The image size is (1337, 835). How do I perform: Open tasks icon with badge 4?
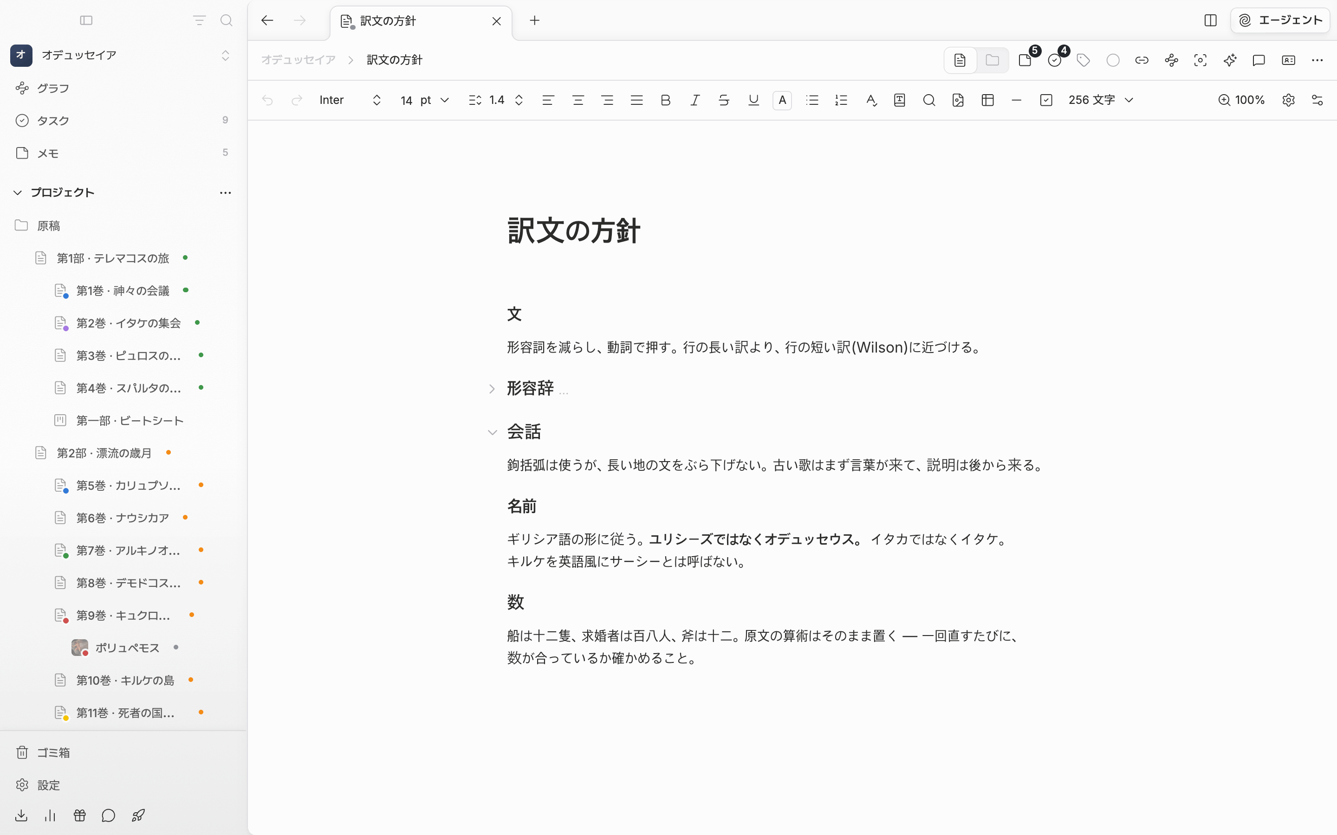[x=1056, y=60]
